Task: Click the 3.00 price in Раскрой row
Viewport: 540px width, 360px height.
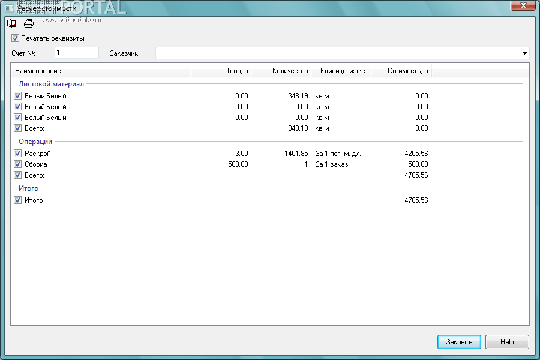Action: 242,154
